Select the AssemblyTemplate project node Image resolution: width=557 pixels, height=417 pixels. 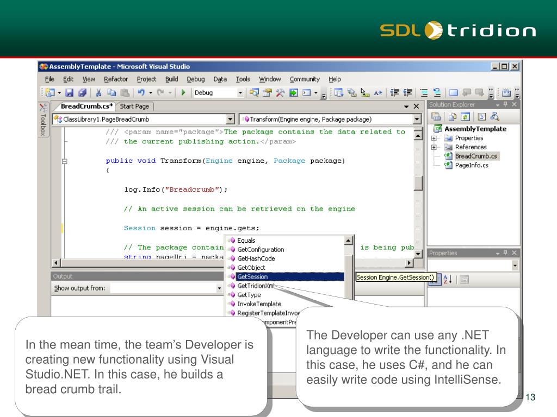475,129
